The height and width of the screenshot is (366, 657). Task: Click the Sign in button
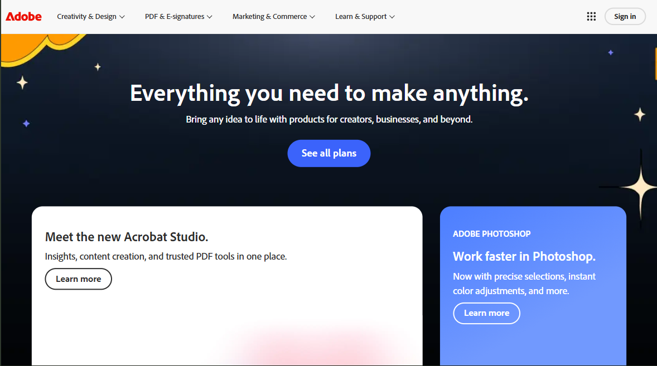625,16
